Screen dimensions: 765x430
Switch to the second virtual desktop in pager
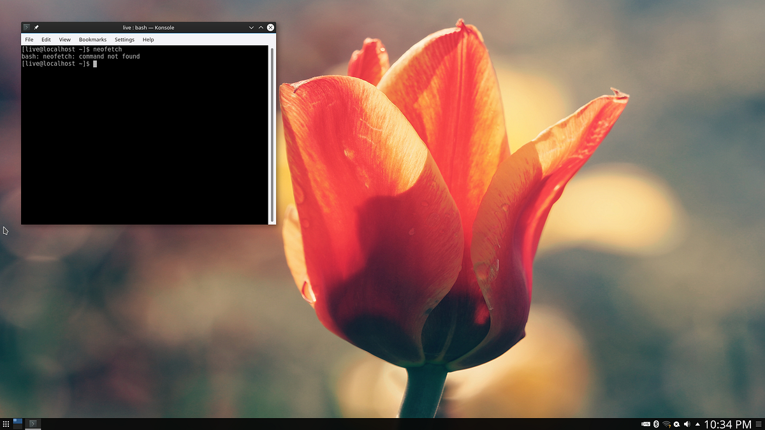pos(17,427)
